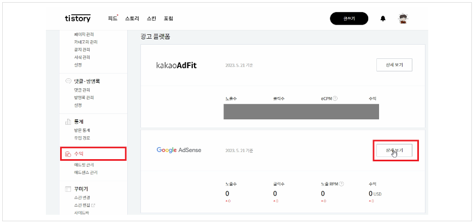Click the layout icon for 꾸미기
This screenshot has height=224, width=473.
click(68, 189)
